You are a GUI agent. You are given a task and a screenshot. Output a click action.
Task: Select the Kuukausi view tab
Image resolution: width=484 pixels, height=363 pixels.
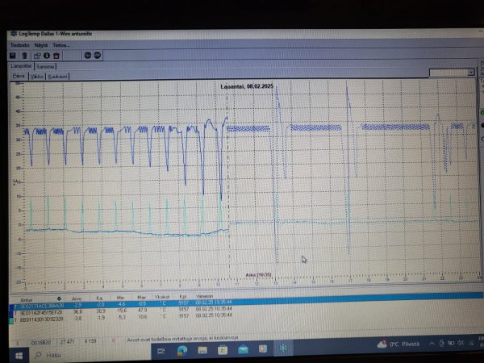57,76
